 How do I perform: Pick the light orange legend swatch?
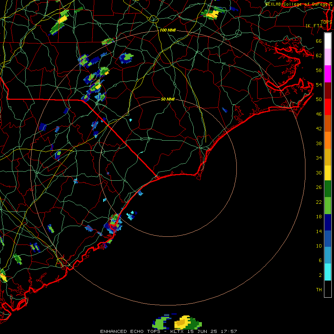pos(328,140)
